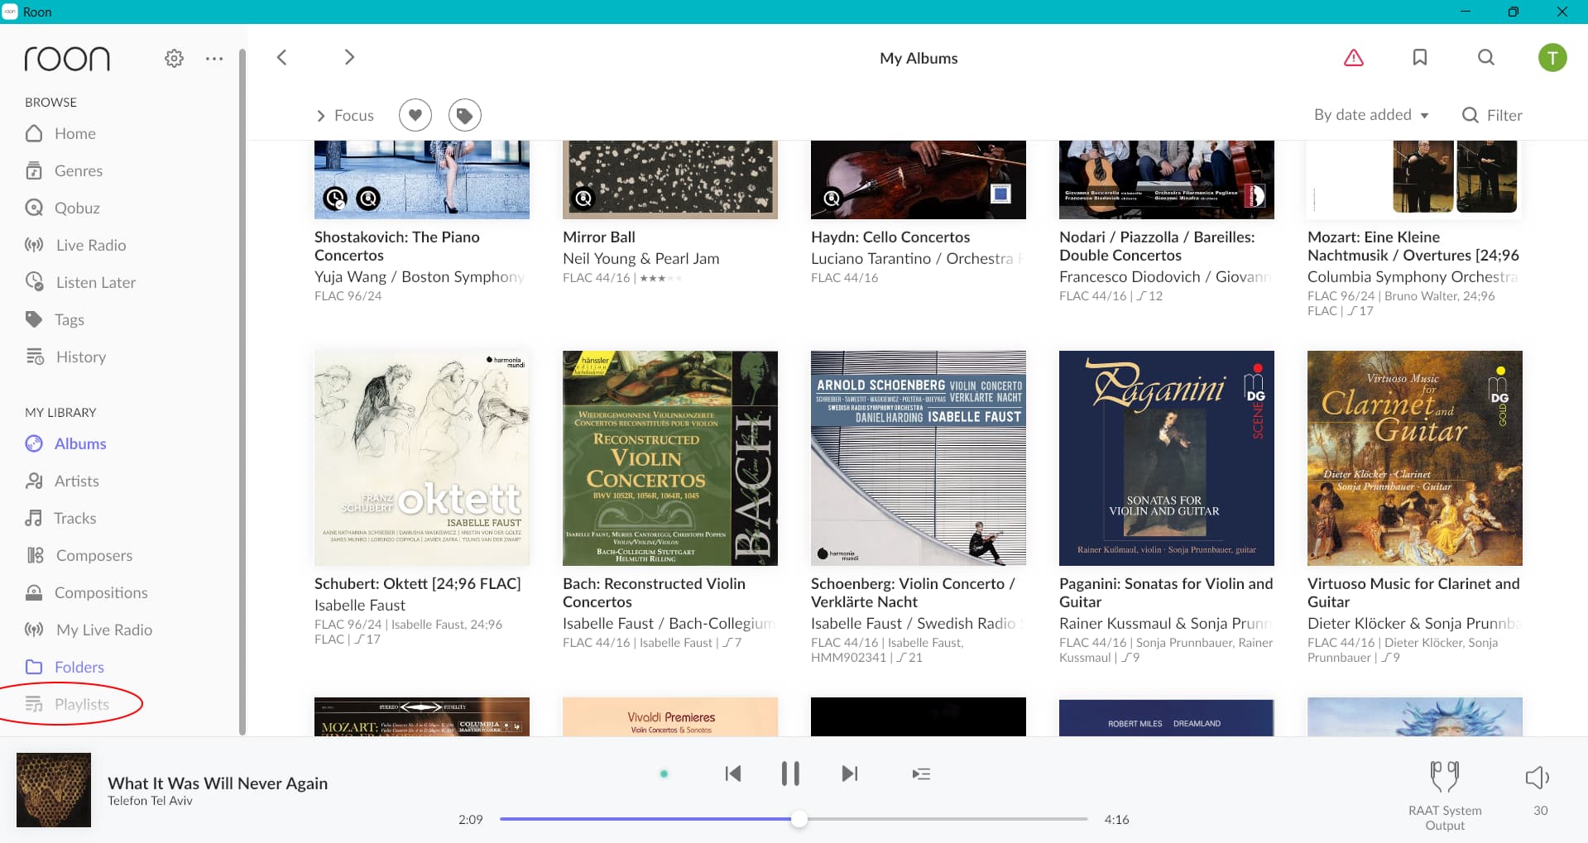
Task: Open Robert Miles Dreamland album cover
Action: 1167,716
